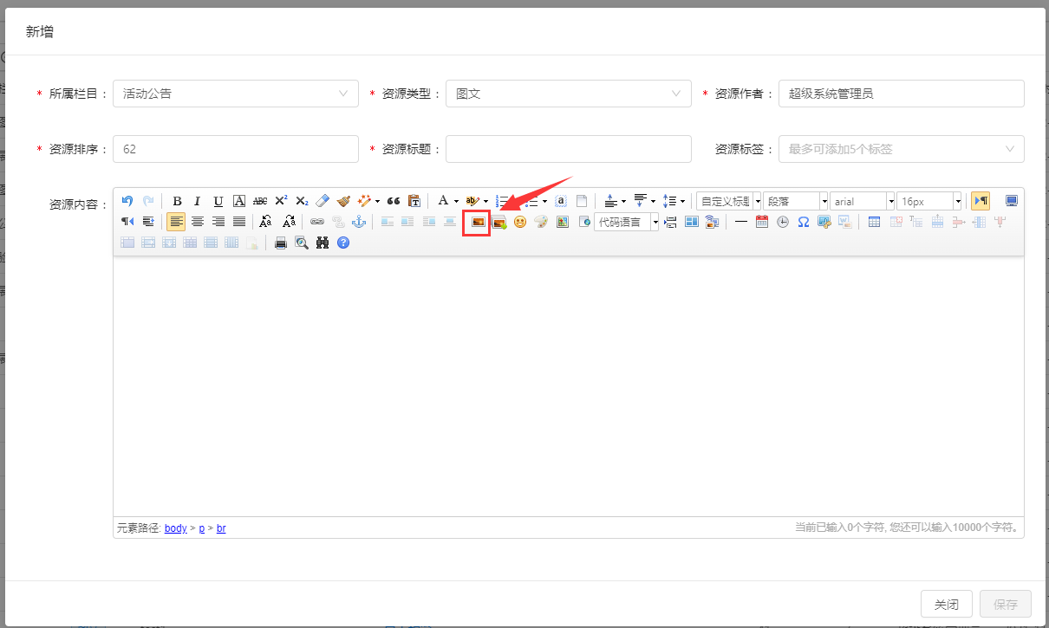
Task: Convert text to lowercase icon
Action: 290,222
